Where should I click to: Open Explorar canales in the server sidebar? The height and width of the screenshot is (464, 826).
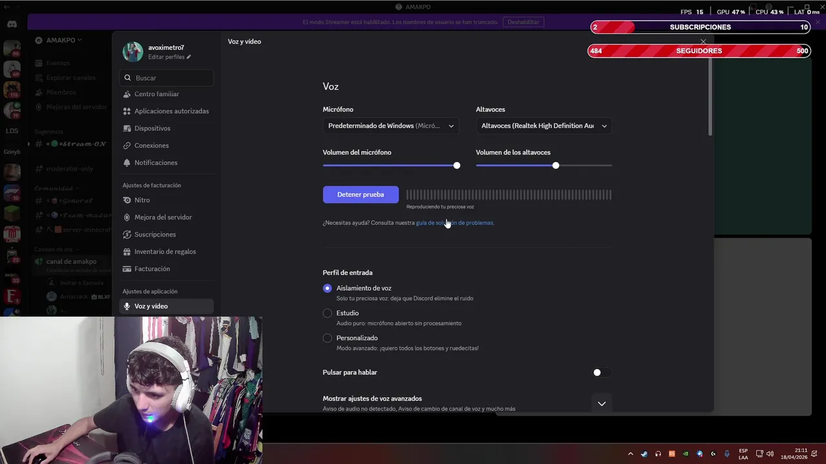click(71, 78)
